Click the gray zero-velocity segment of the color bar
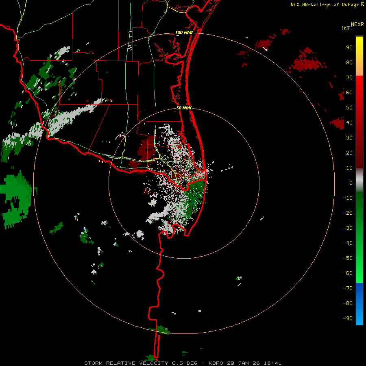Screen dimensions: 366x366 coord(359,180)
